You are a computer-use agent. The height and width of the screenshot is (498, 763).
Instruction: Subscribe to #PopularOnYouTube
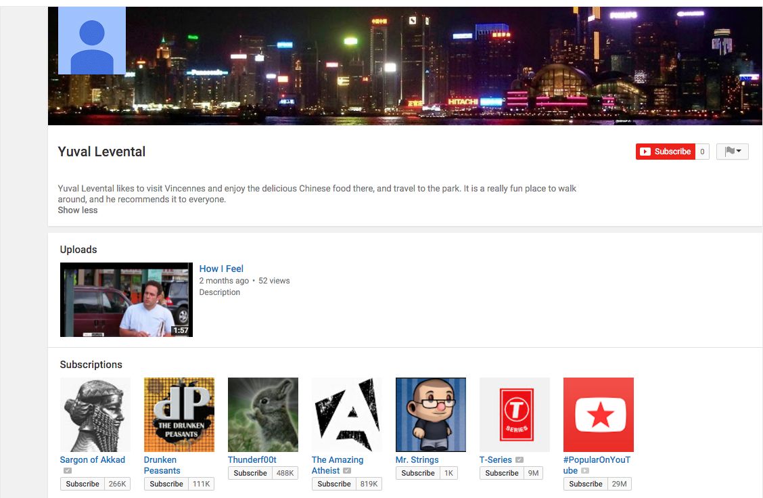tap(585, 484)
